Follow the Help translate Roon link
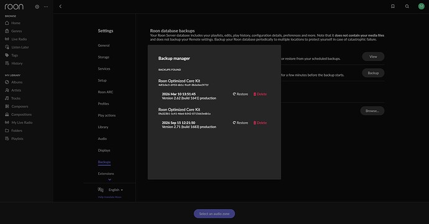The height and width of the screenshot is (224, 429). 109,197
